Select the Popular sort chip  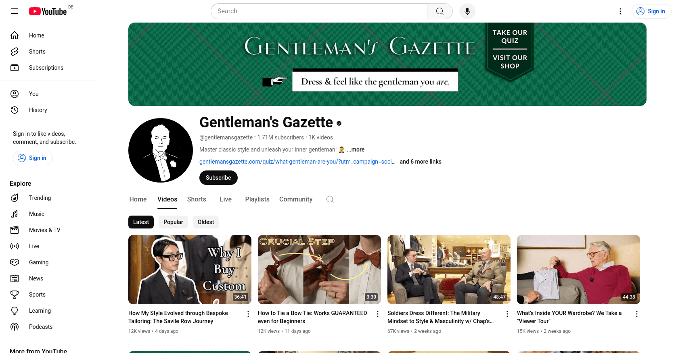(x=173, y=222)
